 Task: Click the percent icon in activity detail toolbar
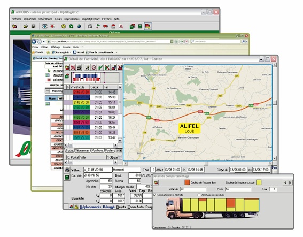point(73,67)
